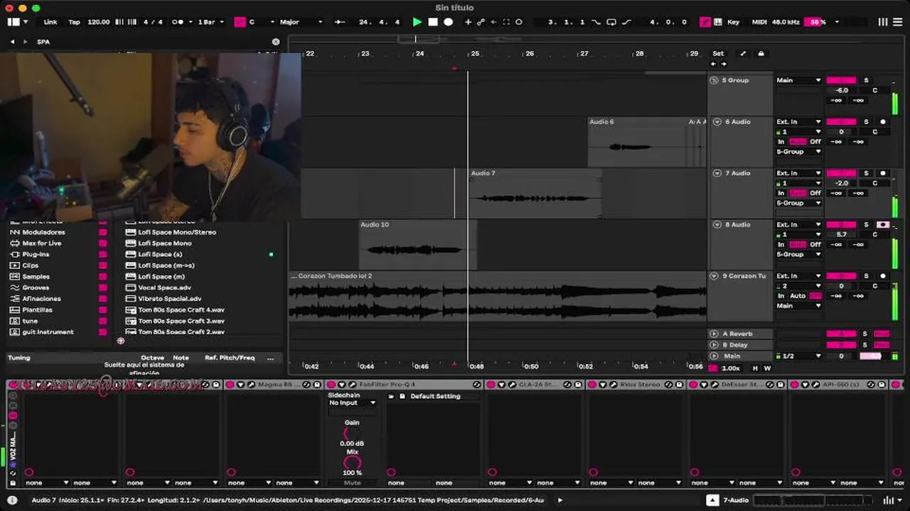910x511 pixels.
Task: Toggle the MIDI map mode button
Action: tap(759, 22)
